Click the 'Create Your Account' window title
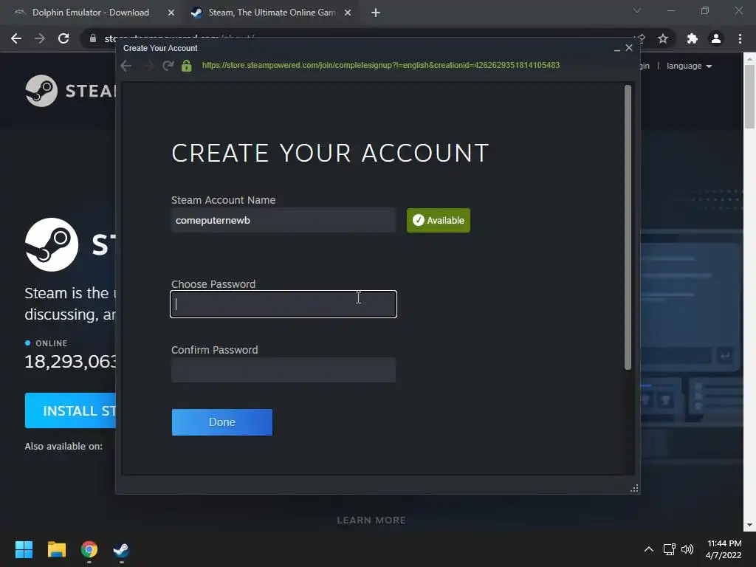Image resolution: width=756 pixels, height=567 pixels. [160, 48]
